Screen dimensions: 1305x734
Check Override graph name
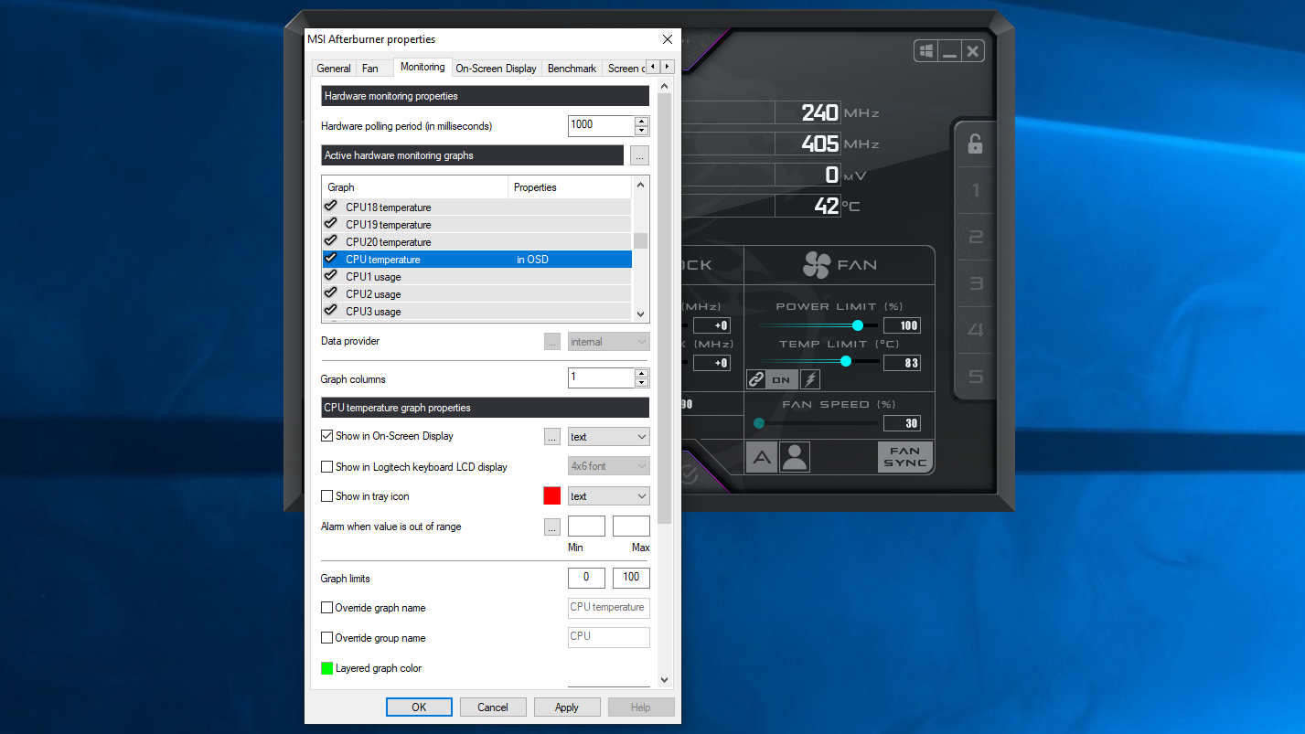326,607
